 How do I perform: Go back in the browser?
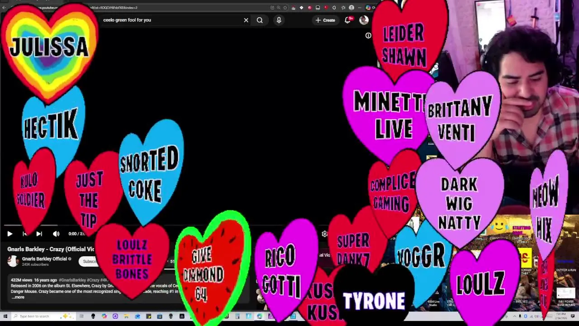click(x=4, y=8)
